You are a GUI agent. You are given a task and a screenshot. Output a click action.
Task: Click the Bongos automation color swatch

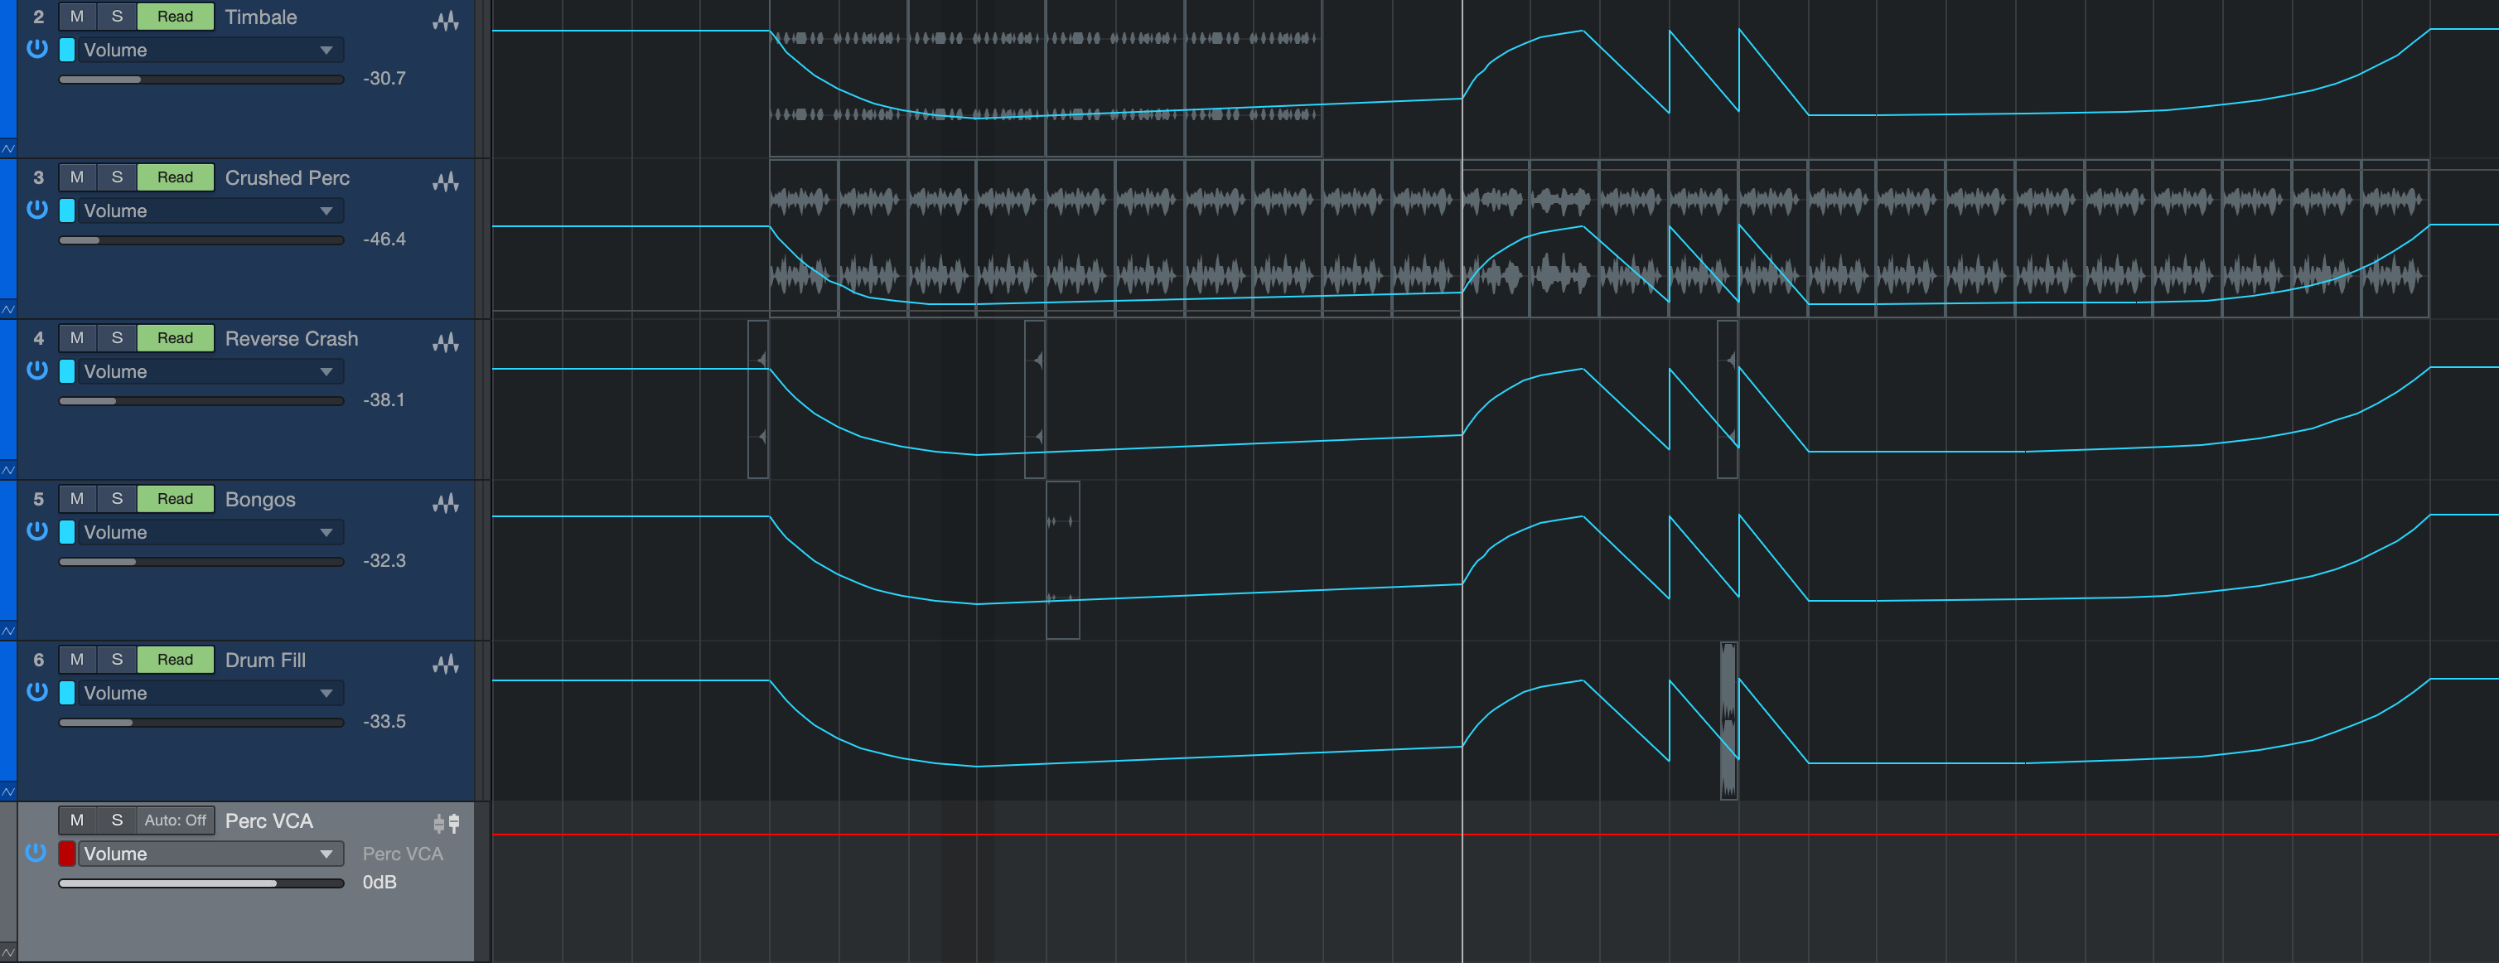point(67,532)
